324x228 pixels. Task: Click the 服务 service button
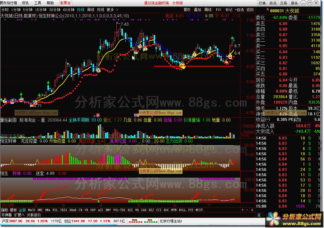click(x=294, y=3)
